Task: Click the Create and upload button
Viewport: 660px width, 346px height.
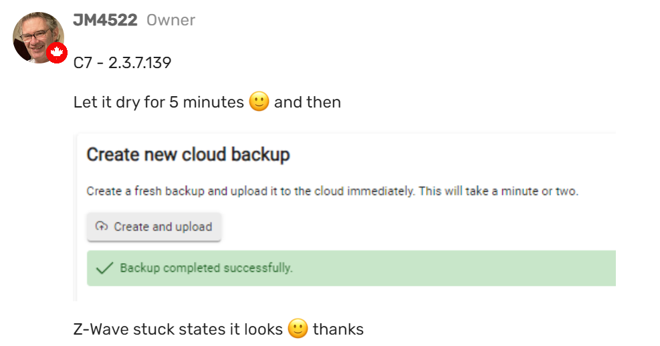Action: pos(154,226)
